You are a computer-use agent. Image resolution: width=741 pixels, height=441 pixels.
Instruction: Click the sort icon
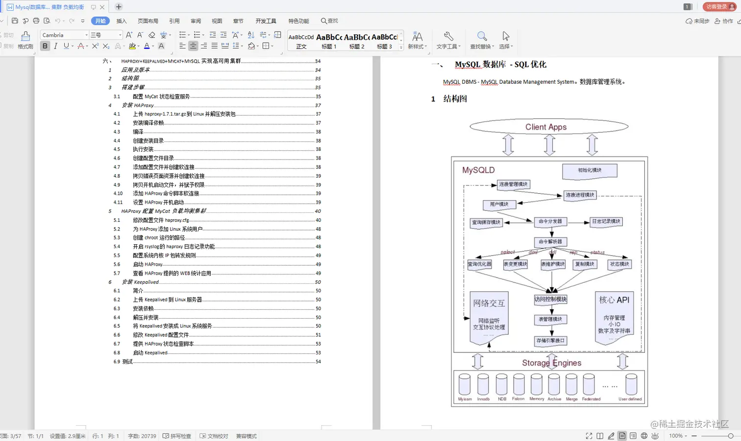(251, 35)
